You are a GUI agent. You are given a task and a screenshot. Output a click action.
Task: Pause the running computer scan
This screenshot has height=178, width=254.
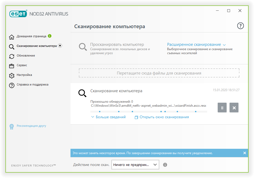(x=222, y=108)
